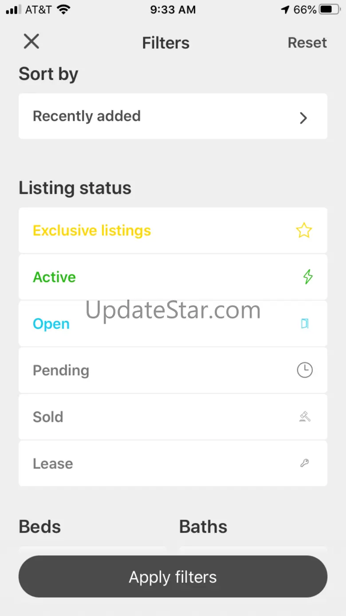Tap the chevron beside Recently added

(303, 118)
